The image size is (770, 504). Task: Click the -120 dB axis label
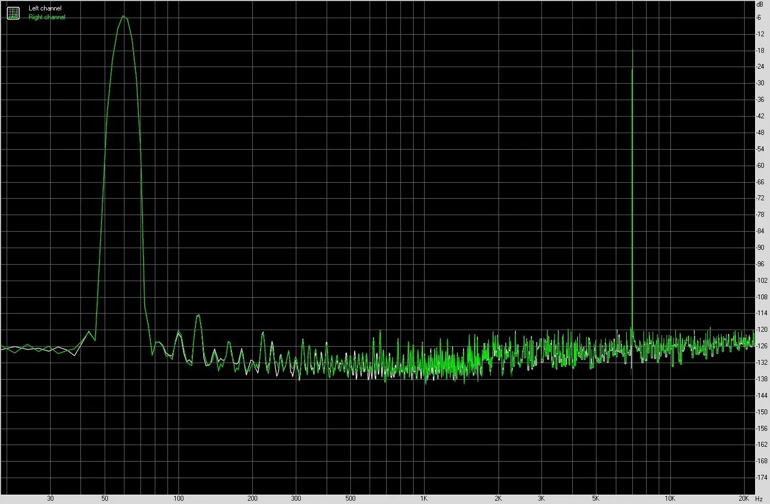click(762, 330)
